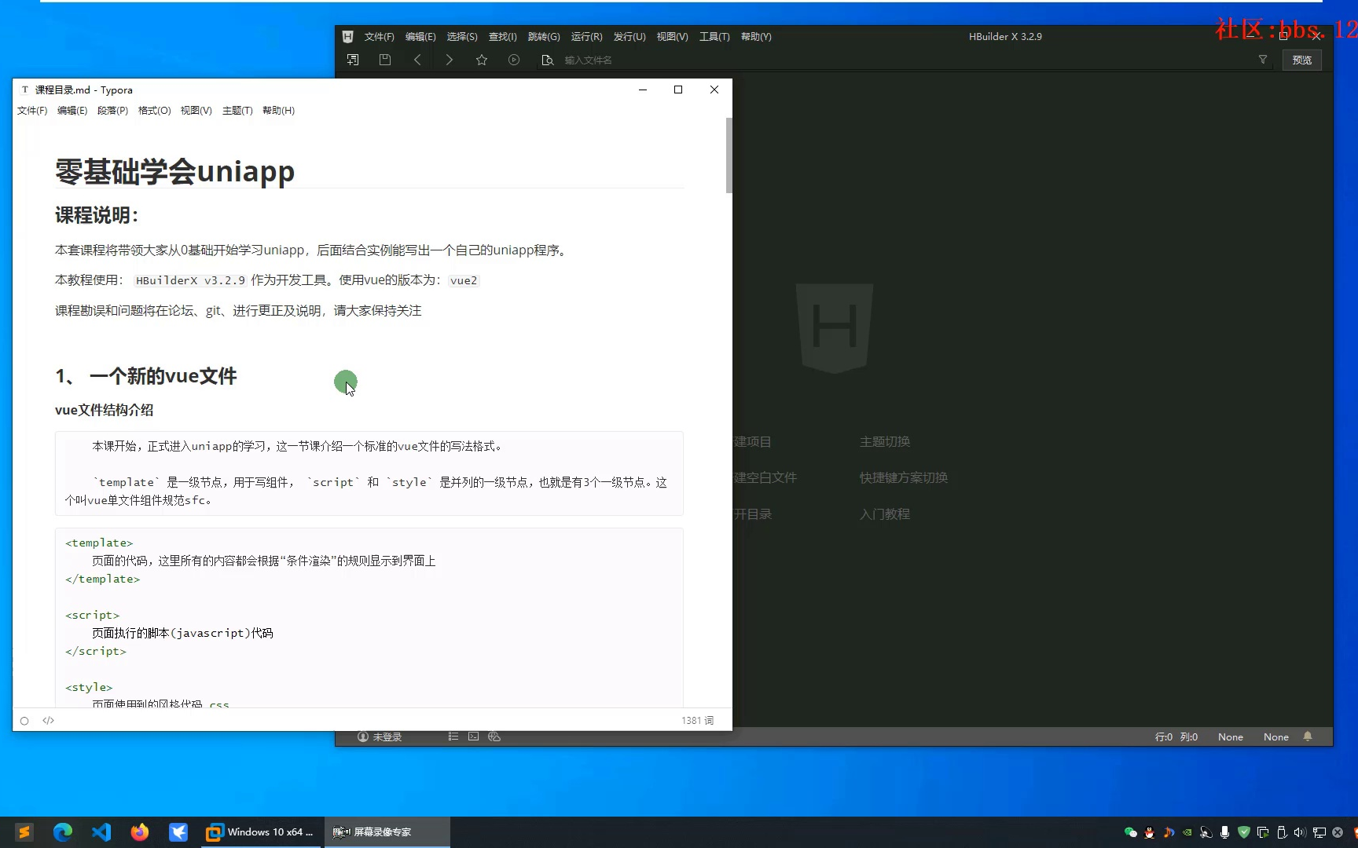
Task: Open HBuilder X 文件(F) menu
Action: pos(379,37)
